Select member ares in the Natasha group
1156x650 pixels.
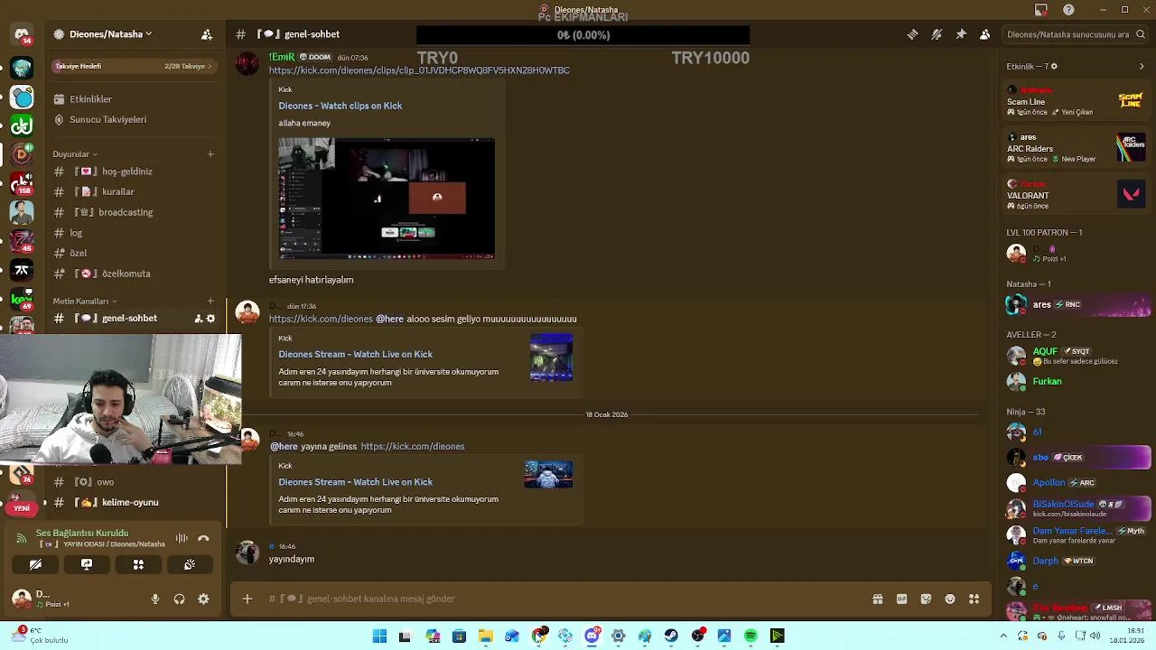(1077, 305)
